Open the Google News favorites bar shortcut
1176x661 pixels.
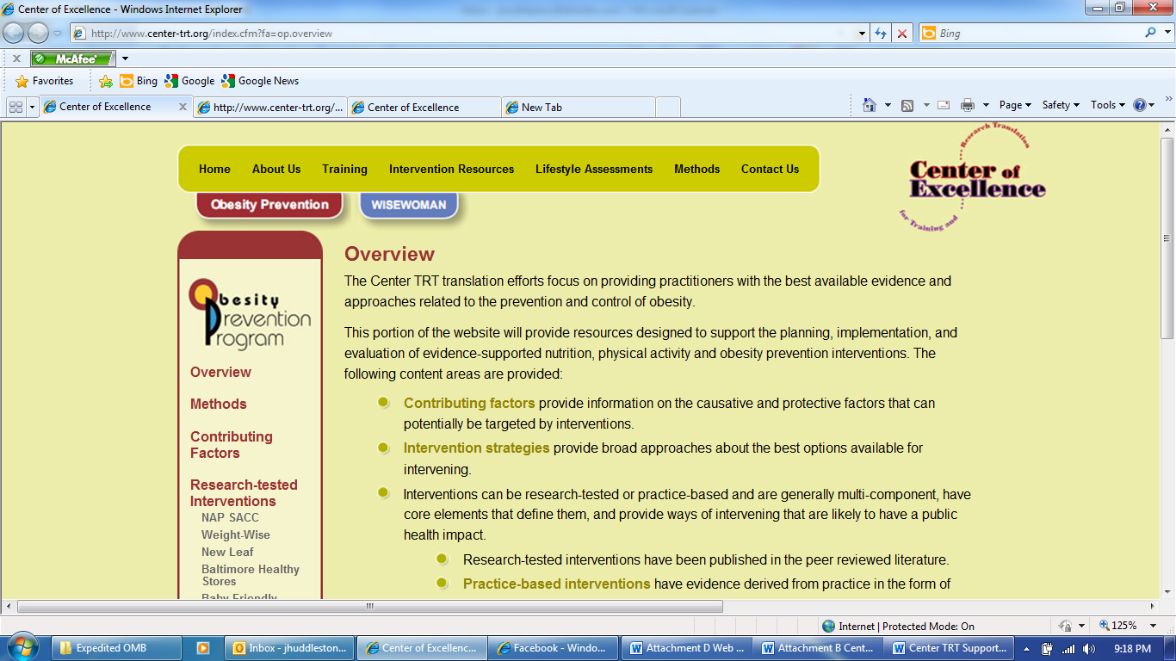260,81
